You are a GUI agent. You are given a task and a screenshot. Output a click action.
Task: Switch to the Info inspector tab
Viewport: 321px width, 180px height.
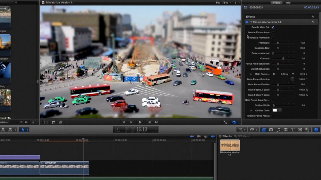(x=288, y=3)
